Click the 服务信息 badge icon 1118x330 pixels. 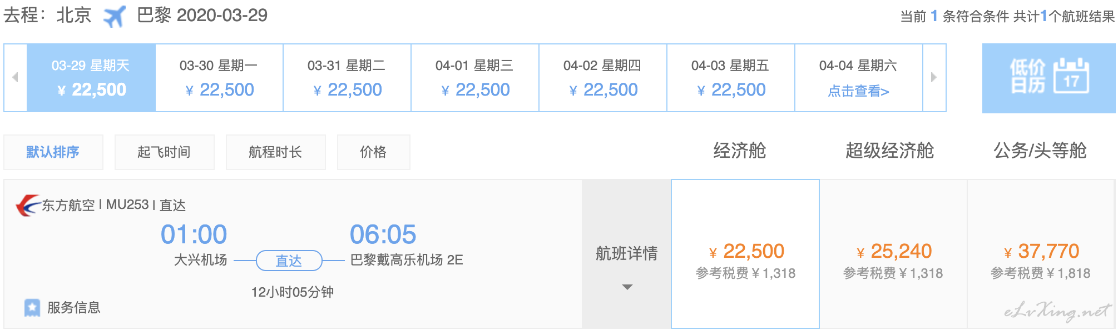(32, 307)
